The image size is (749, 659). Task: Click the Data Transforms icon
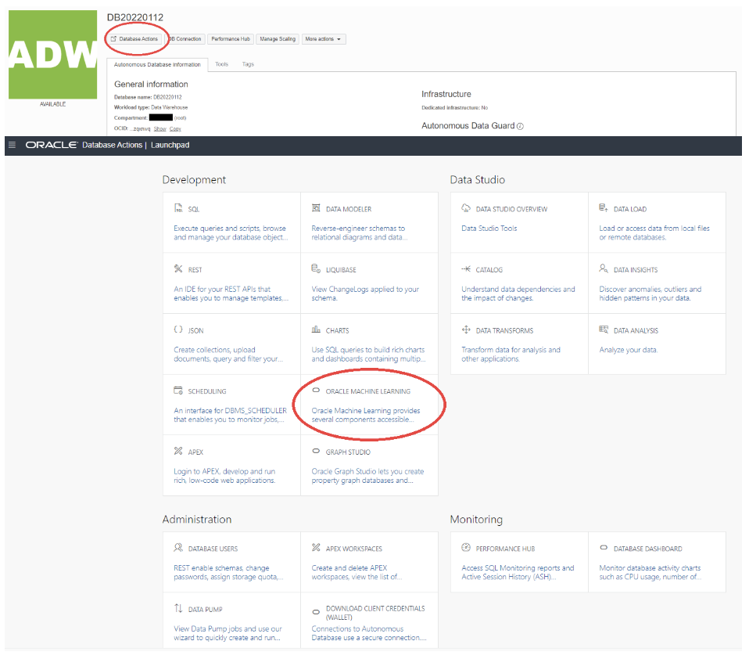tap(466, 329)
